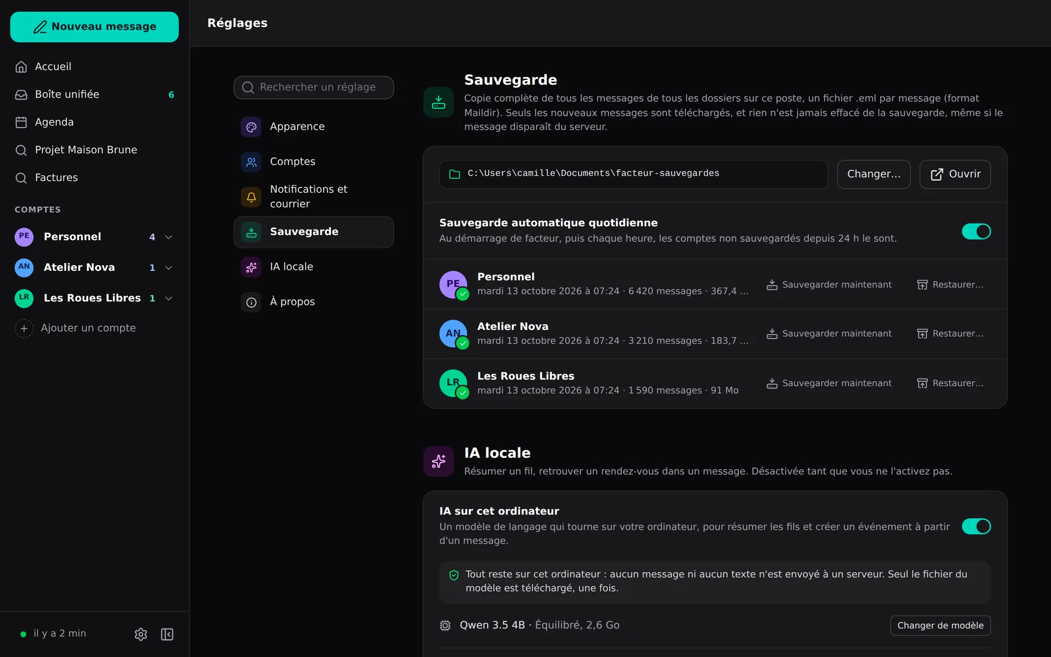Click the Agenda calendar icon
The height and width of the screenshot is (657, 1051).
[x=21, y=122]
